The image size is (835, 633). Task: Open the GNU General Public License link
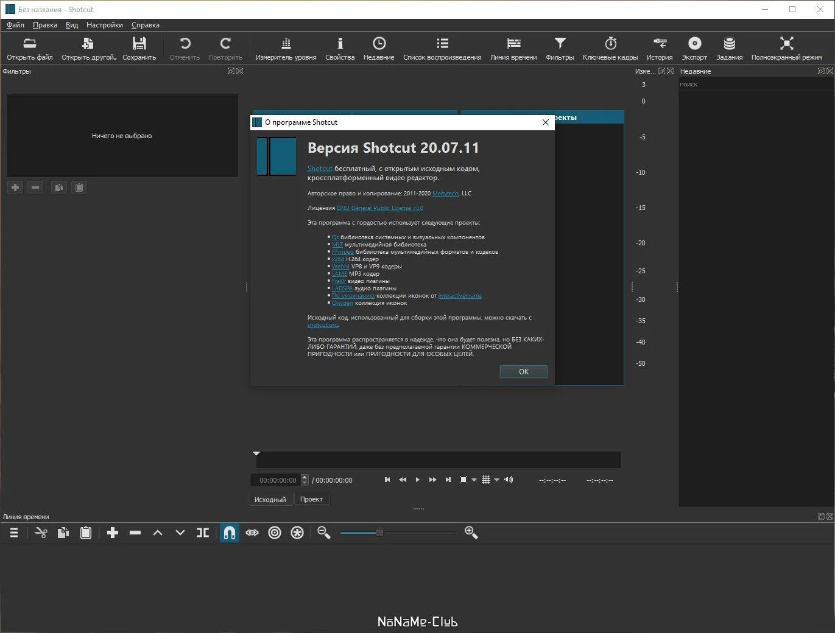point(380,208)
